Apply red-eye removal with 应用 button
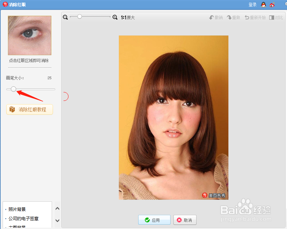This screenshot has height=229, width=287. (154, 220)
